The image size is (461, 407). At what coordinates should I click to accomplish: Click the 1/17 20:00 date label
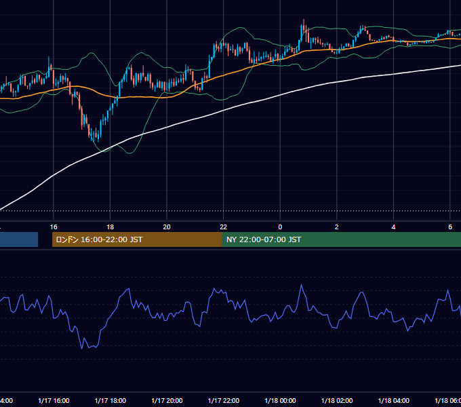pyautogui.click(x=167, y=401)
